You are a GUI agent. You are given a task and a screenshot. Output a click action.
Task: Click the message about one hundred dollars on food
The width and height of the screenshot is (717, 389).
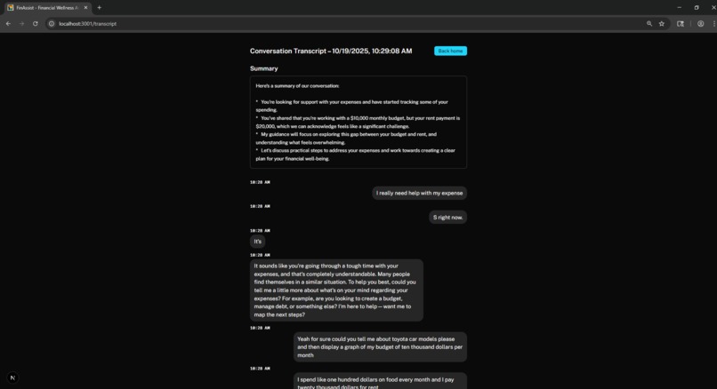pyautogui.click(x=380, y=381)
